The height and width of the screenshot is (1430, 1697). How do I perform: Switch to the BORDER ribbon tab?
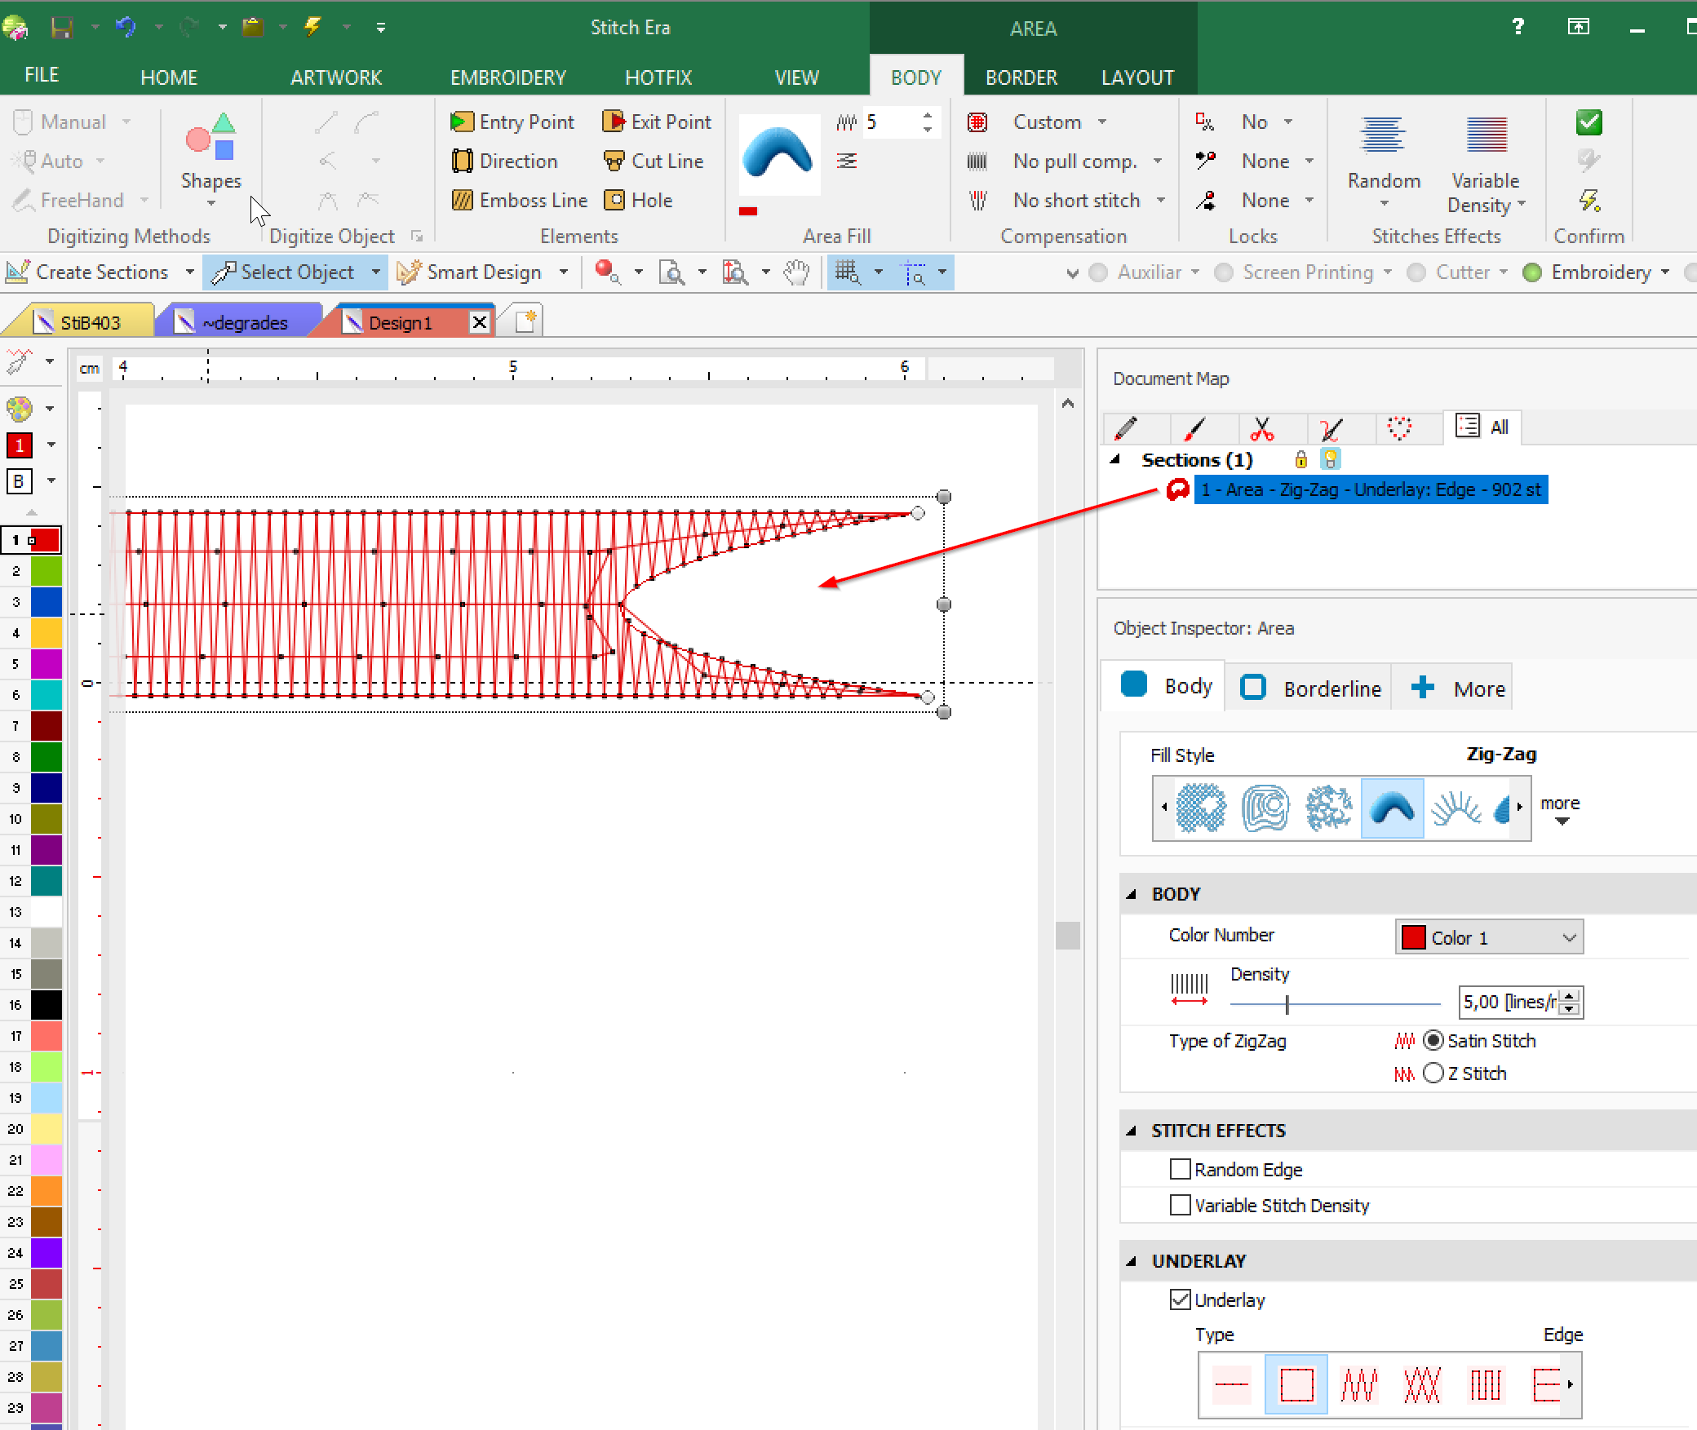[x=1021, y=77]
